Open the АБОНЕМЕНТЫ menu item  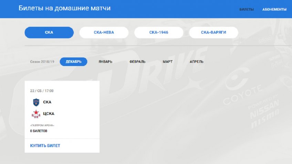click(x=274, y=10)
